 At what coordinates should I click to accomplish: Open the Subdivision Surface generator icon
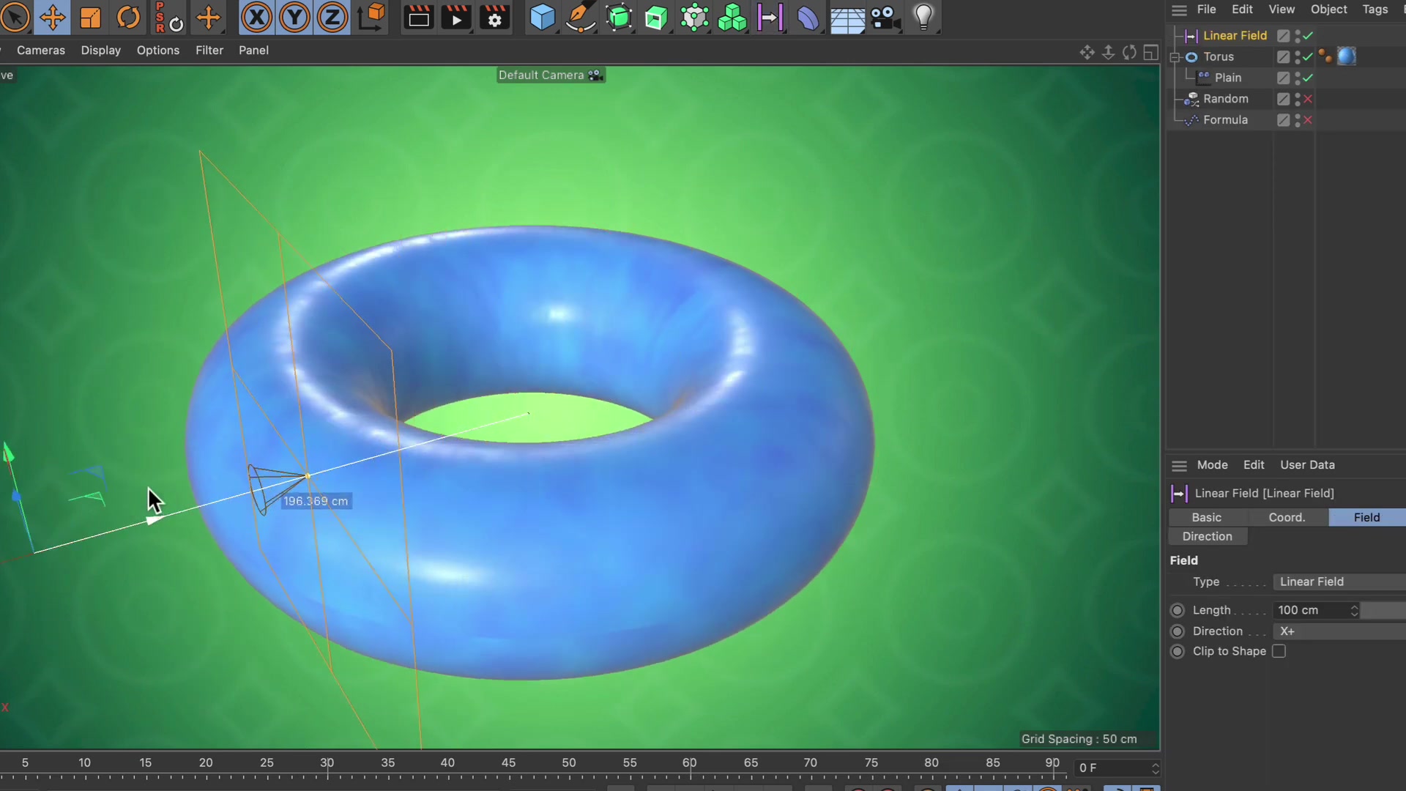[x=620, y=17]
